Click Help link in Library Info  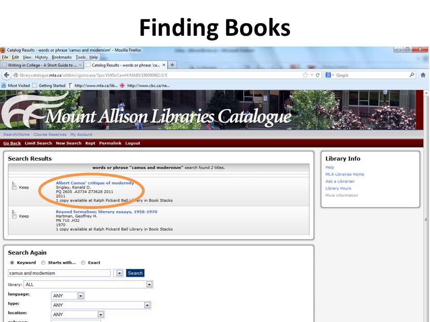tap(330, 167)
